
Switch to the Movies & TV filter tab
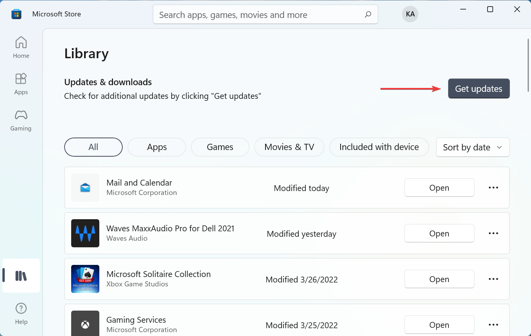[x=289, y=147]
